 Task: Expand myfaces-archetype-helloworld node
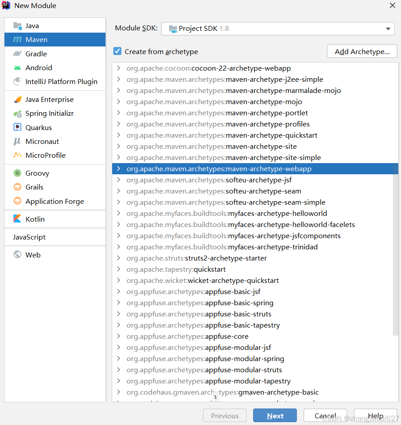(118, 213)
